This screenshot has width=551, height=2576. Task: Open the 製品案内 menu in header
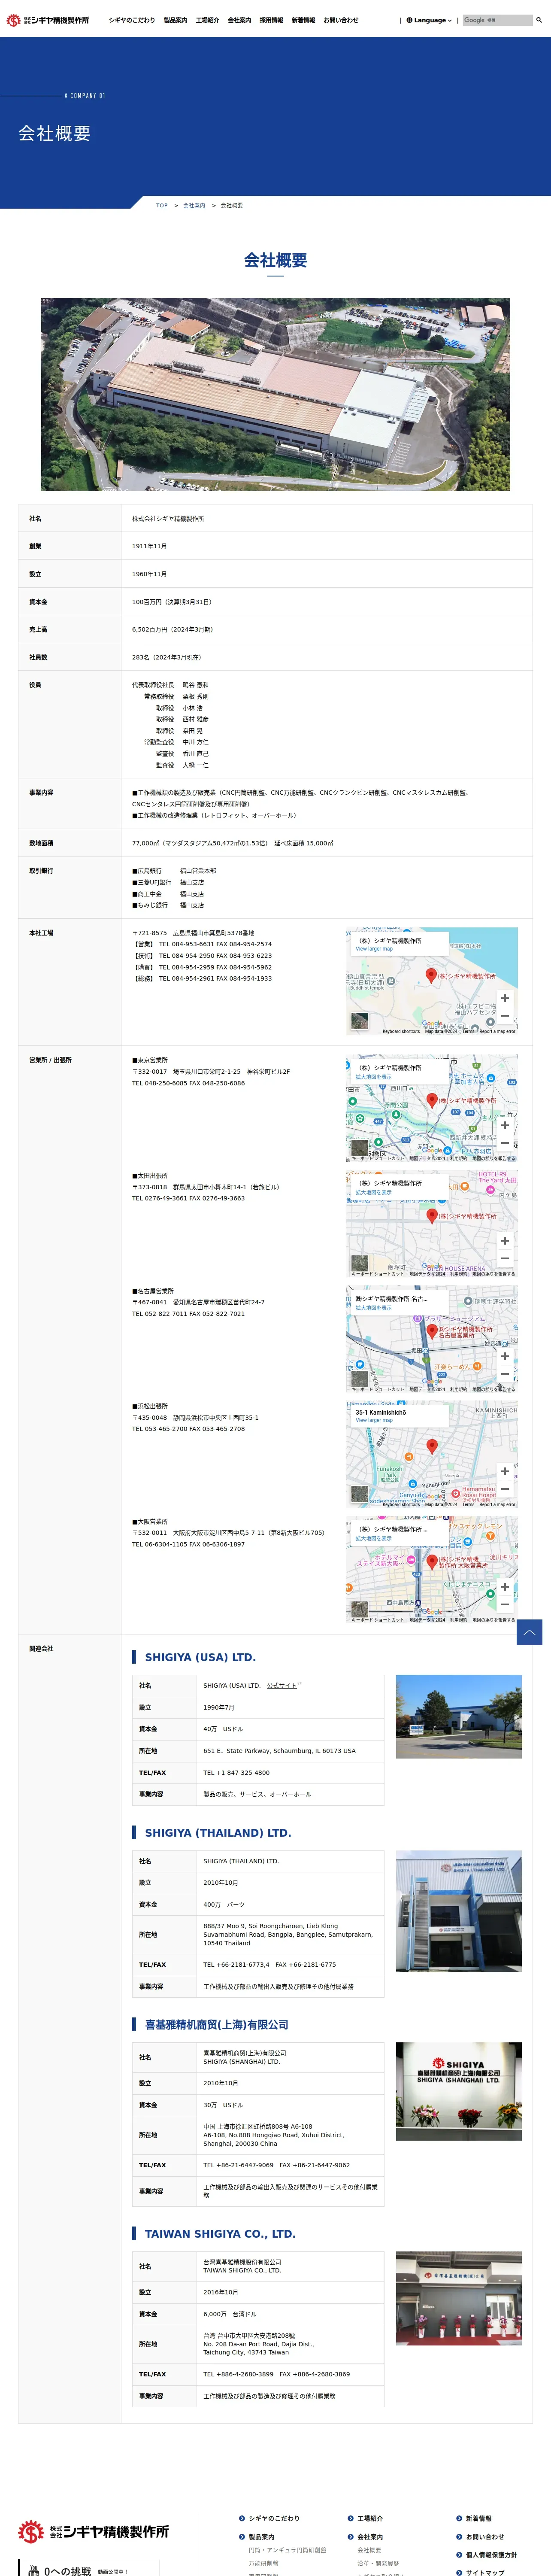tap(175, 20)
